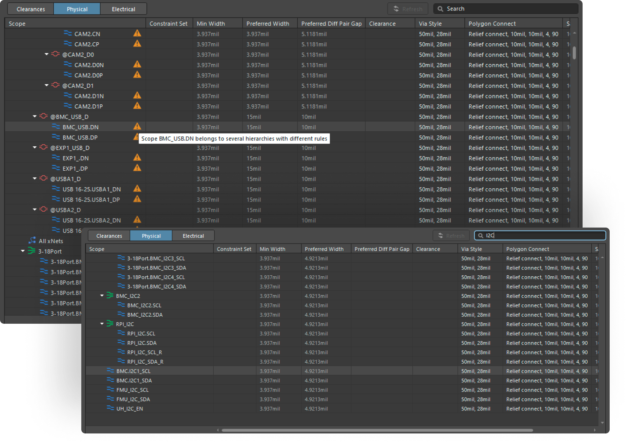The image size is (630, 447).
Task: Click the search magnifier icon in top search bar
Action: (x=440, y=9)
